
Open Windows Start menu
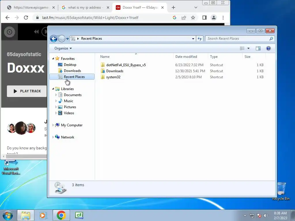tap(8, 215)
